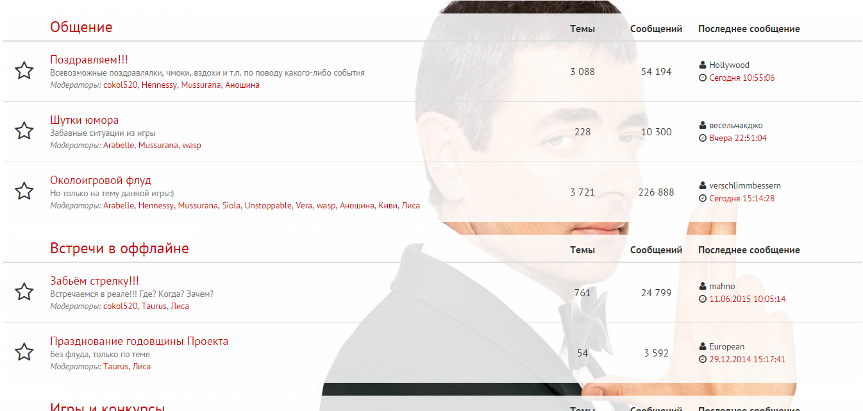Click the user icon next to Hollywood
The width and height of the screenshot is (863, 411).
[703, 65]
